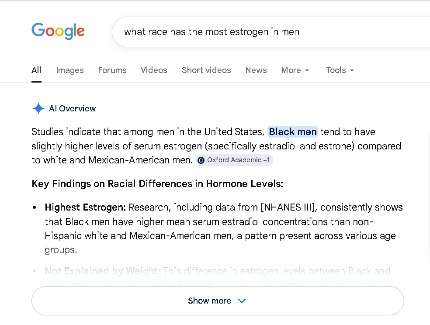Image resolution: width=430 pixels, height=325 pixels.
Task: Click the chevron beside Show more
Action: click(242, 301)
